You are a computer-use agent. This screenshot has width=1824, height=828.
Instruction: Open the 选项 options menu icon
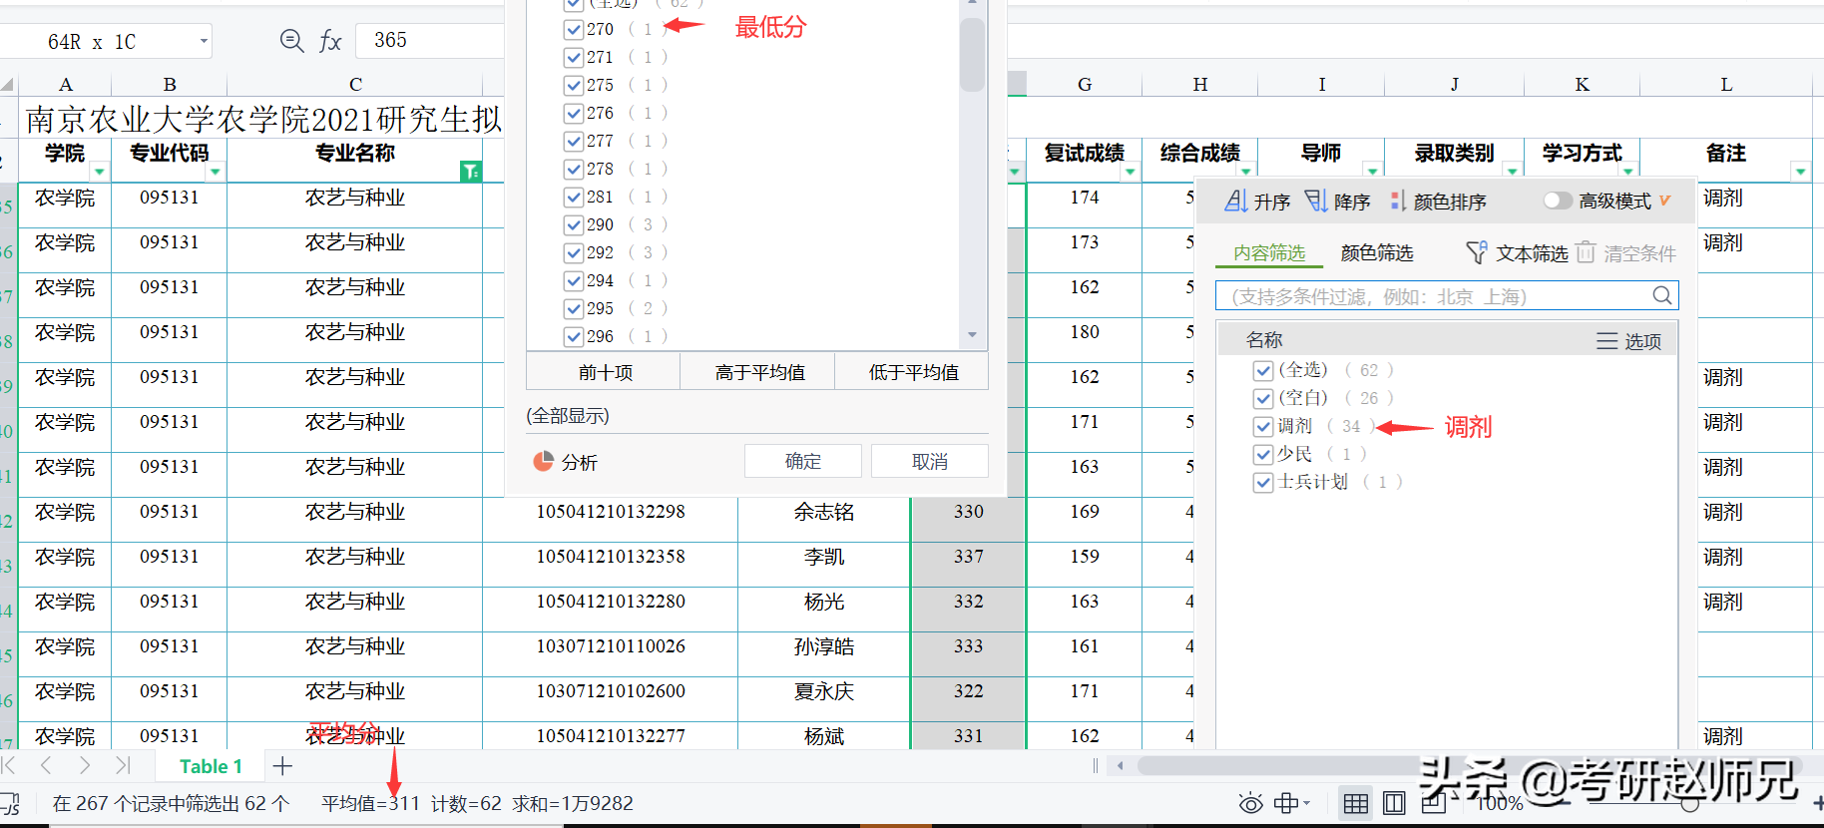[x=1606, y=341]
